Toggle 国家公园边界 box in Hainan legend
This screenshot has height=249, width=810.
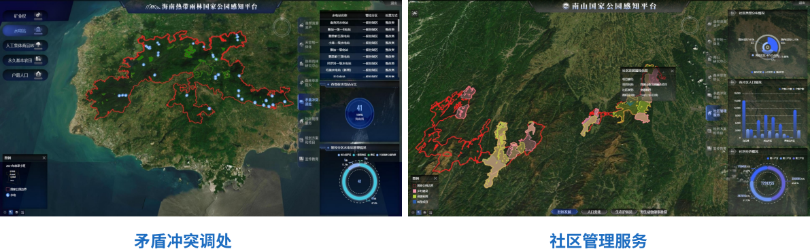(7, 189)
